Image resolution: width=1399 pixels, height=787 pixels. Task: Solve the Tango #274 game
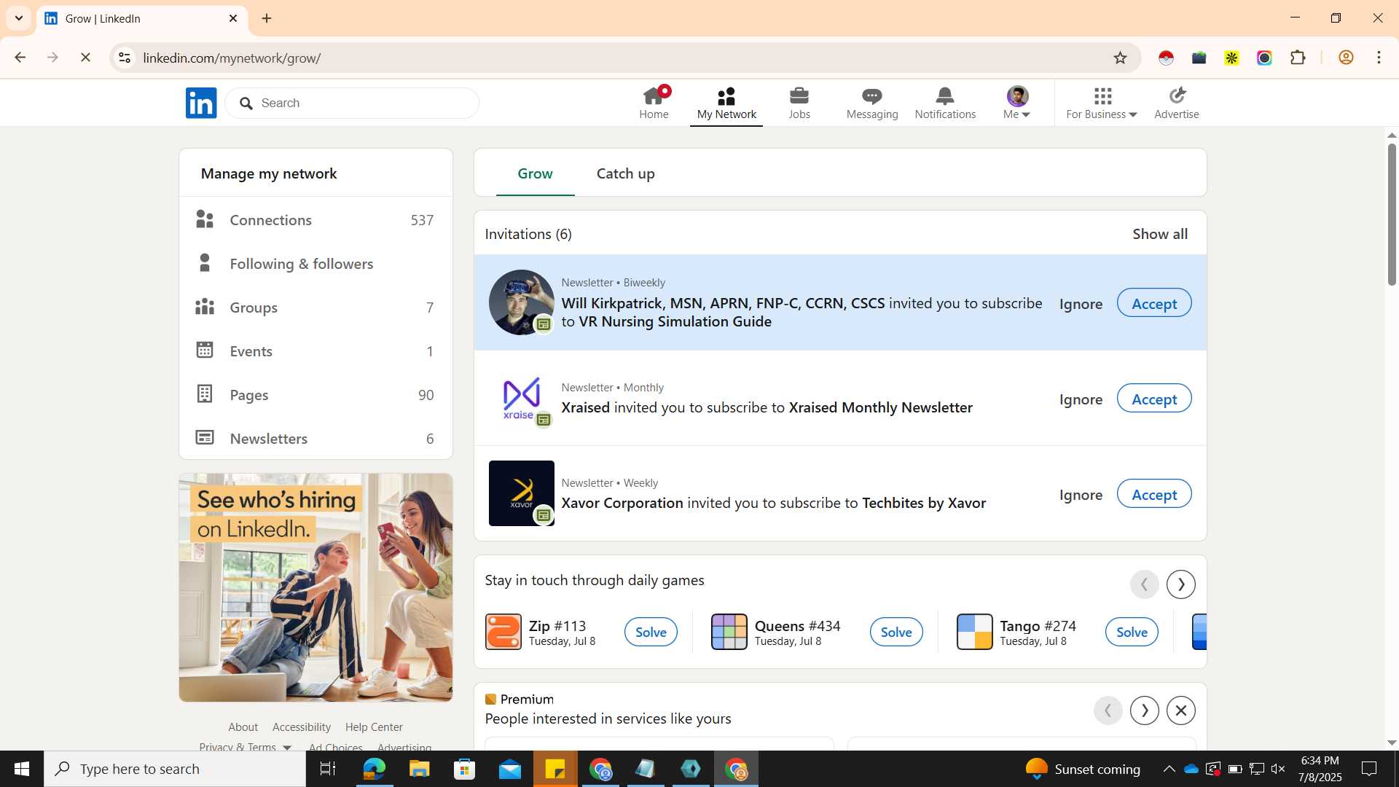(1132, 632)
